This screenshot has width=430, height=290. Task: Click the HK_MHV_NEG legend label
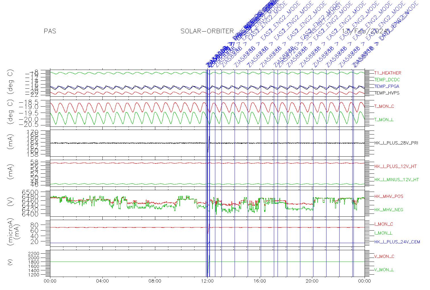[x=389, y=210]
